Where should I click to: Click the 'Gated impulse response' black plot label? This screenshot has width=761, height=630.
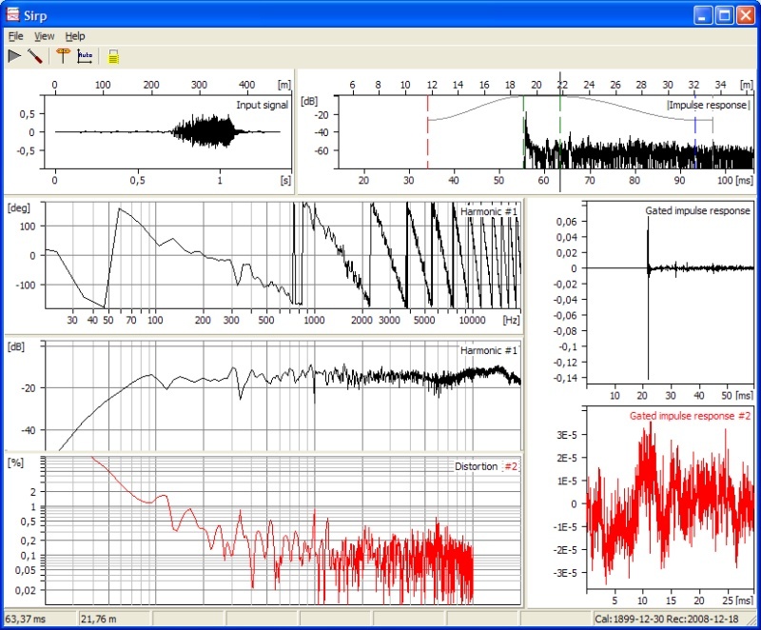(698, 210)
